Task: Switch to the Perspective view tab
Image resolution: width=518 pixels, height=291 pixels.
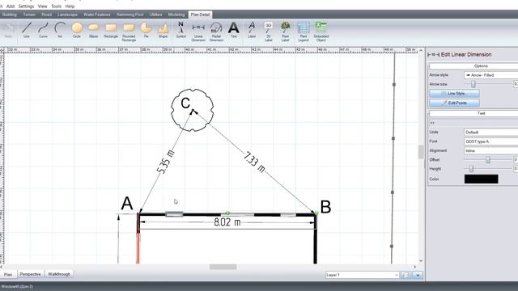Action: [31, 274]
